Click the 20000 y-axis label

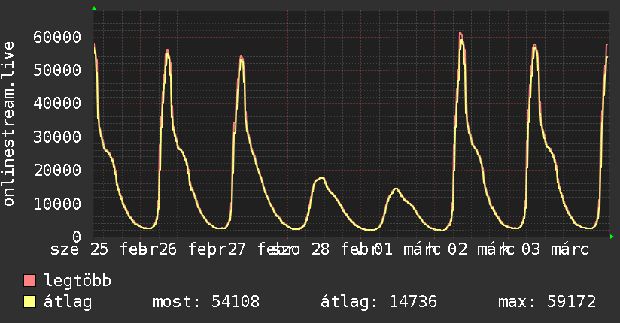[x=57, y=171]
